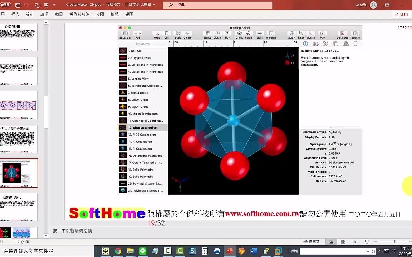The width and height of the screenshot is (412, 257).
Task: Select entry 12. AlO6 Octahedron
Action: (142, 127)
